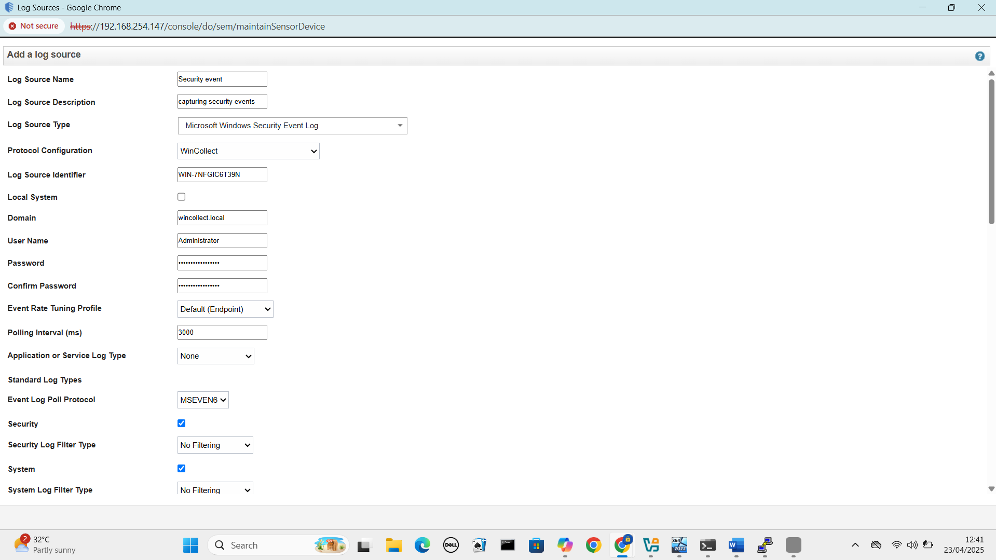The image size is (996, 560).
Task: Enable the Local System checkbox
Action: point(181,197)
